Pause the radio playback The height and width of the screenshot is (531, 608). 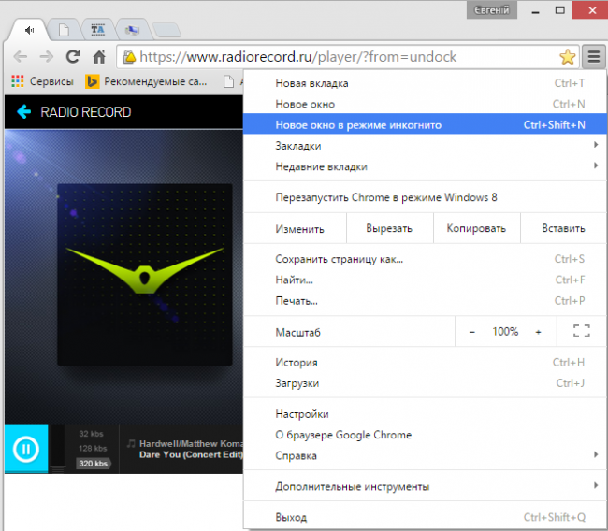26,450
